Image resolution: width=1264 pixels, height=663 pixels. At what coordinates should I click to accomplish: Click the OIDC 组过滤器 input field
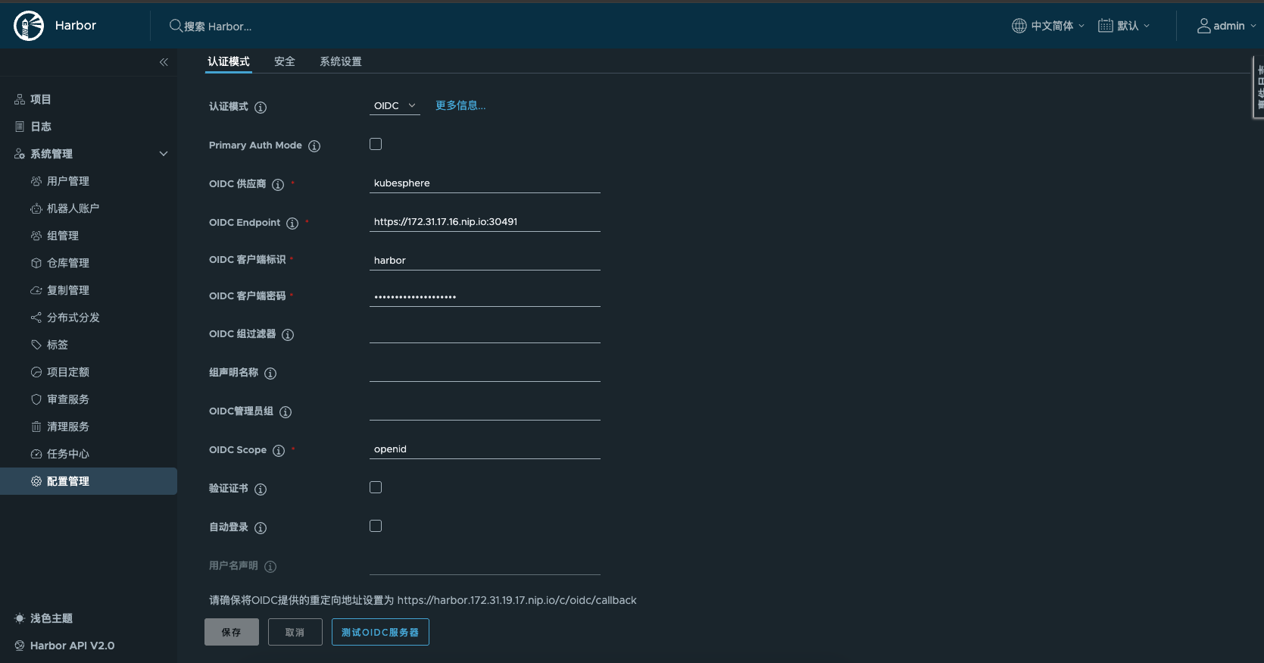click(485, 333)
